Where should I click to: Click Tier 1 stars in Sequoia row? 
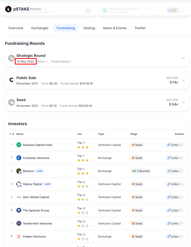(83, 147)
